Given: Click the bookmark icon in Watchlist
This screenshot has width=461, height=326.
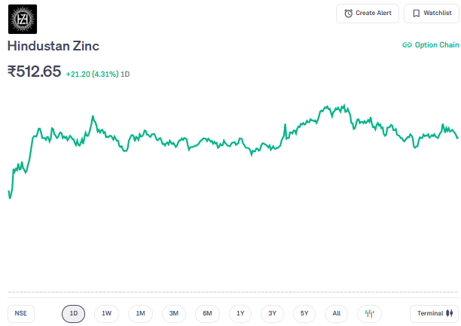Looking at the screenshot, I should [x=416, y=14].
